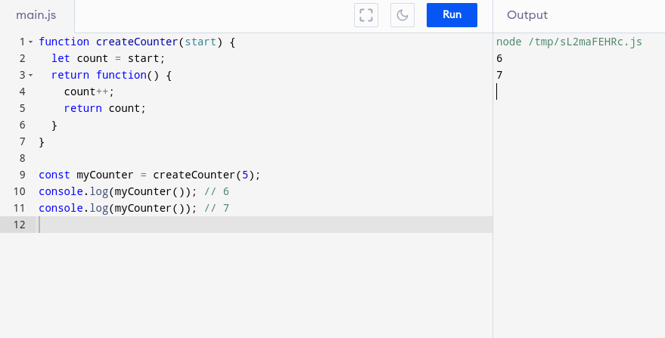Screen dimensions: 665x338
Task: Click the log call on line 11
Action: (x=99, y=208)
